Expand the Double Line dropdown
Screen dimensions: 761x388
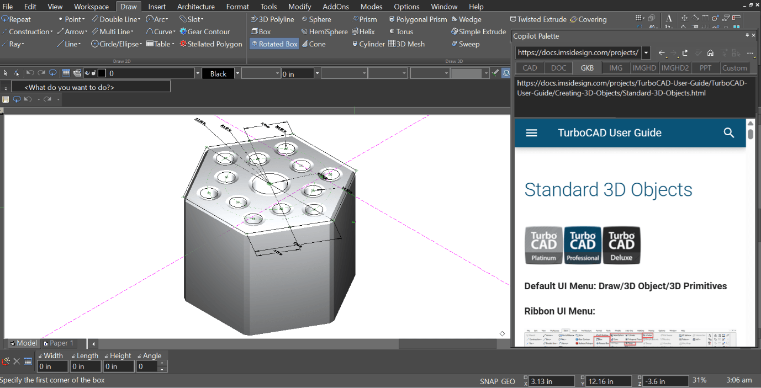pyautogui.click(x=139, y=19)
